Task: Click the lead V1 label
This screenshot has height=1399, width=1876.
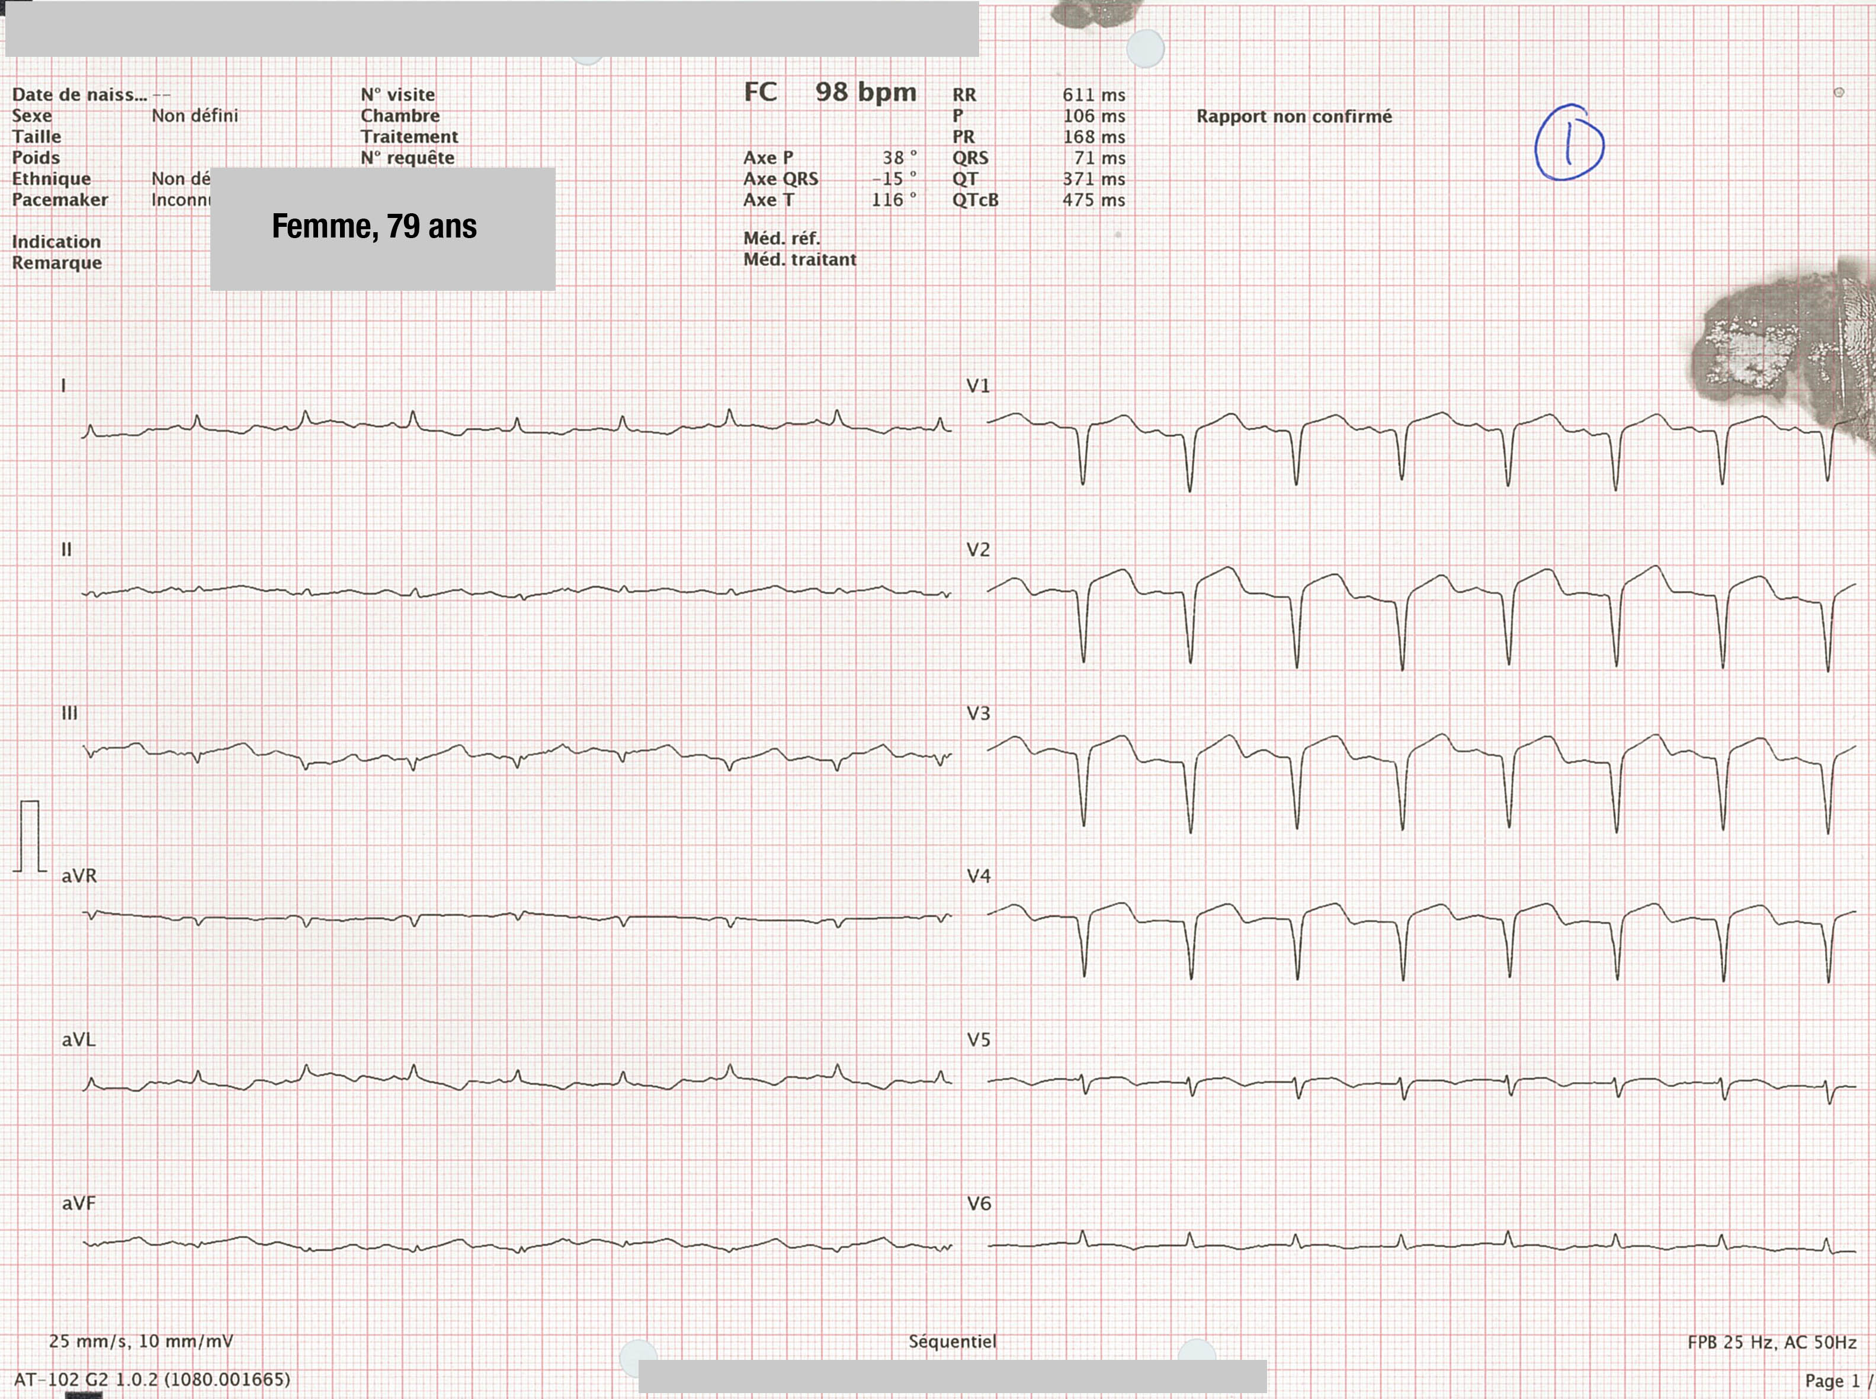Action: [x=978, y=386]
